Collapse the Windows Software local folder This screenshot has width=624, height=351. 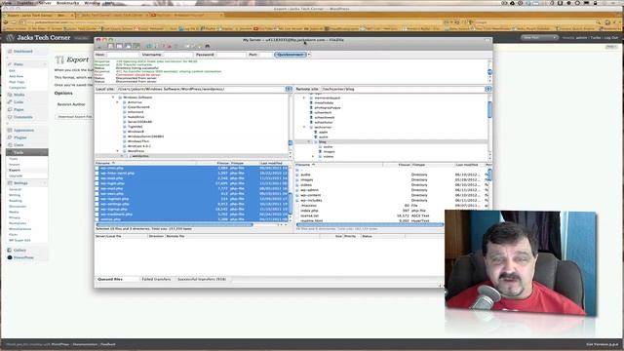click(x=113, y=97)
